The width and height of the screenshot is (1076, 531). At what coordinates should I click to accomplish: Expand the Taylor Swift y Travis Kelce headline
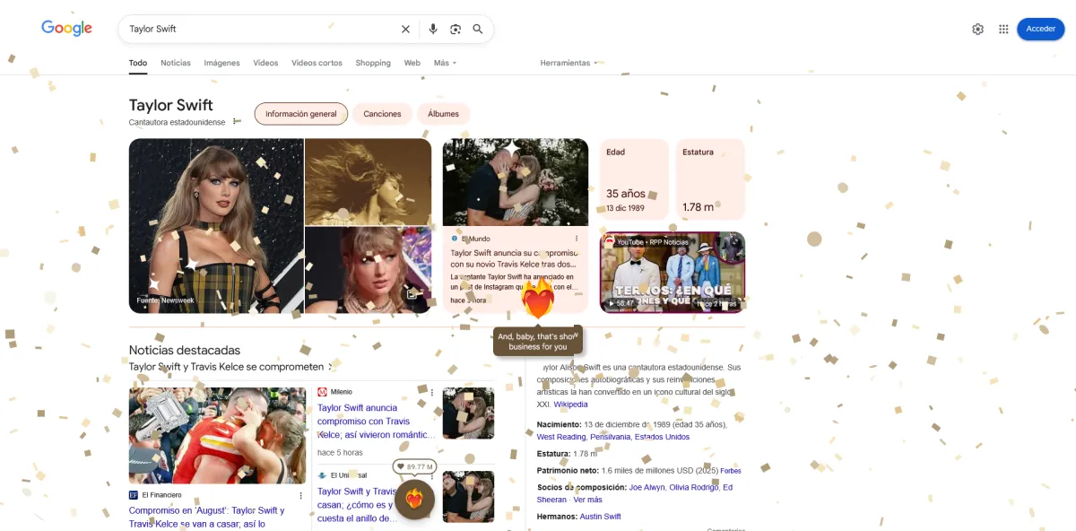point(229,367)
